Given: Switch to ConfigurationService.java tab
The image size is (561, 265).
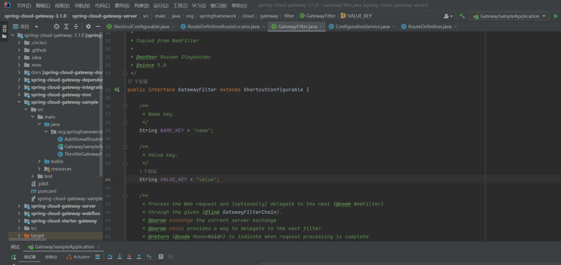Looking at the screenshot, I should [362, 27].
